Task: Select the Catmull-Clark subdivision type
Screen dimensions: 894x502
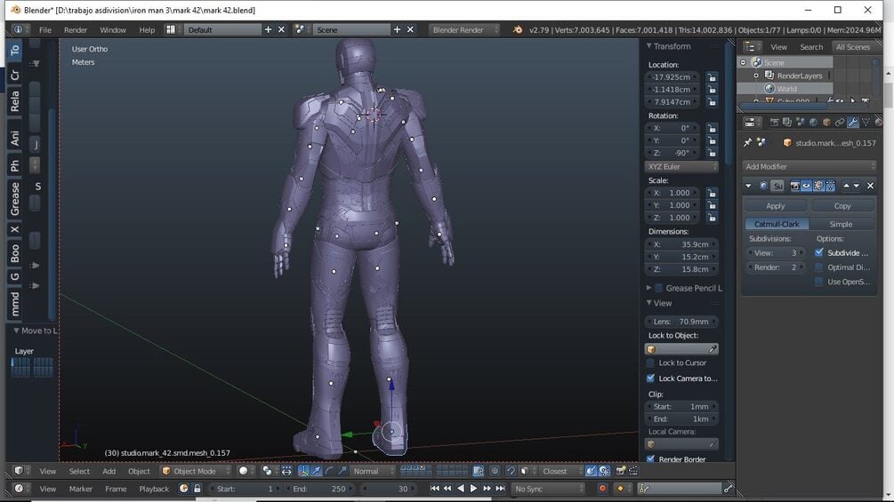Action: click(777, 224)
